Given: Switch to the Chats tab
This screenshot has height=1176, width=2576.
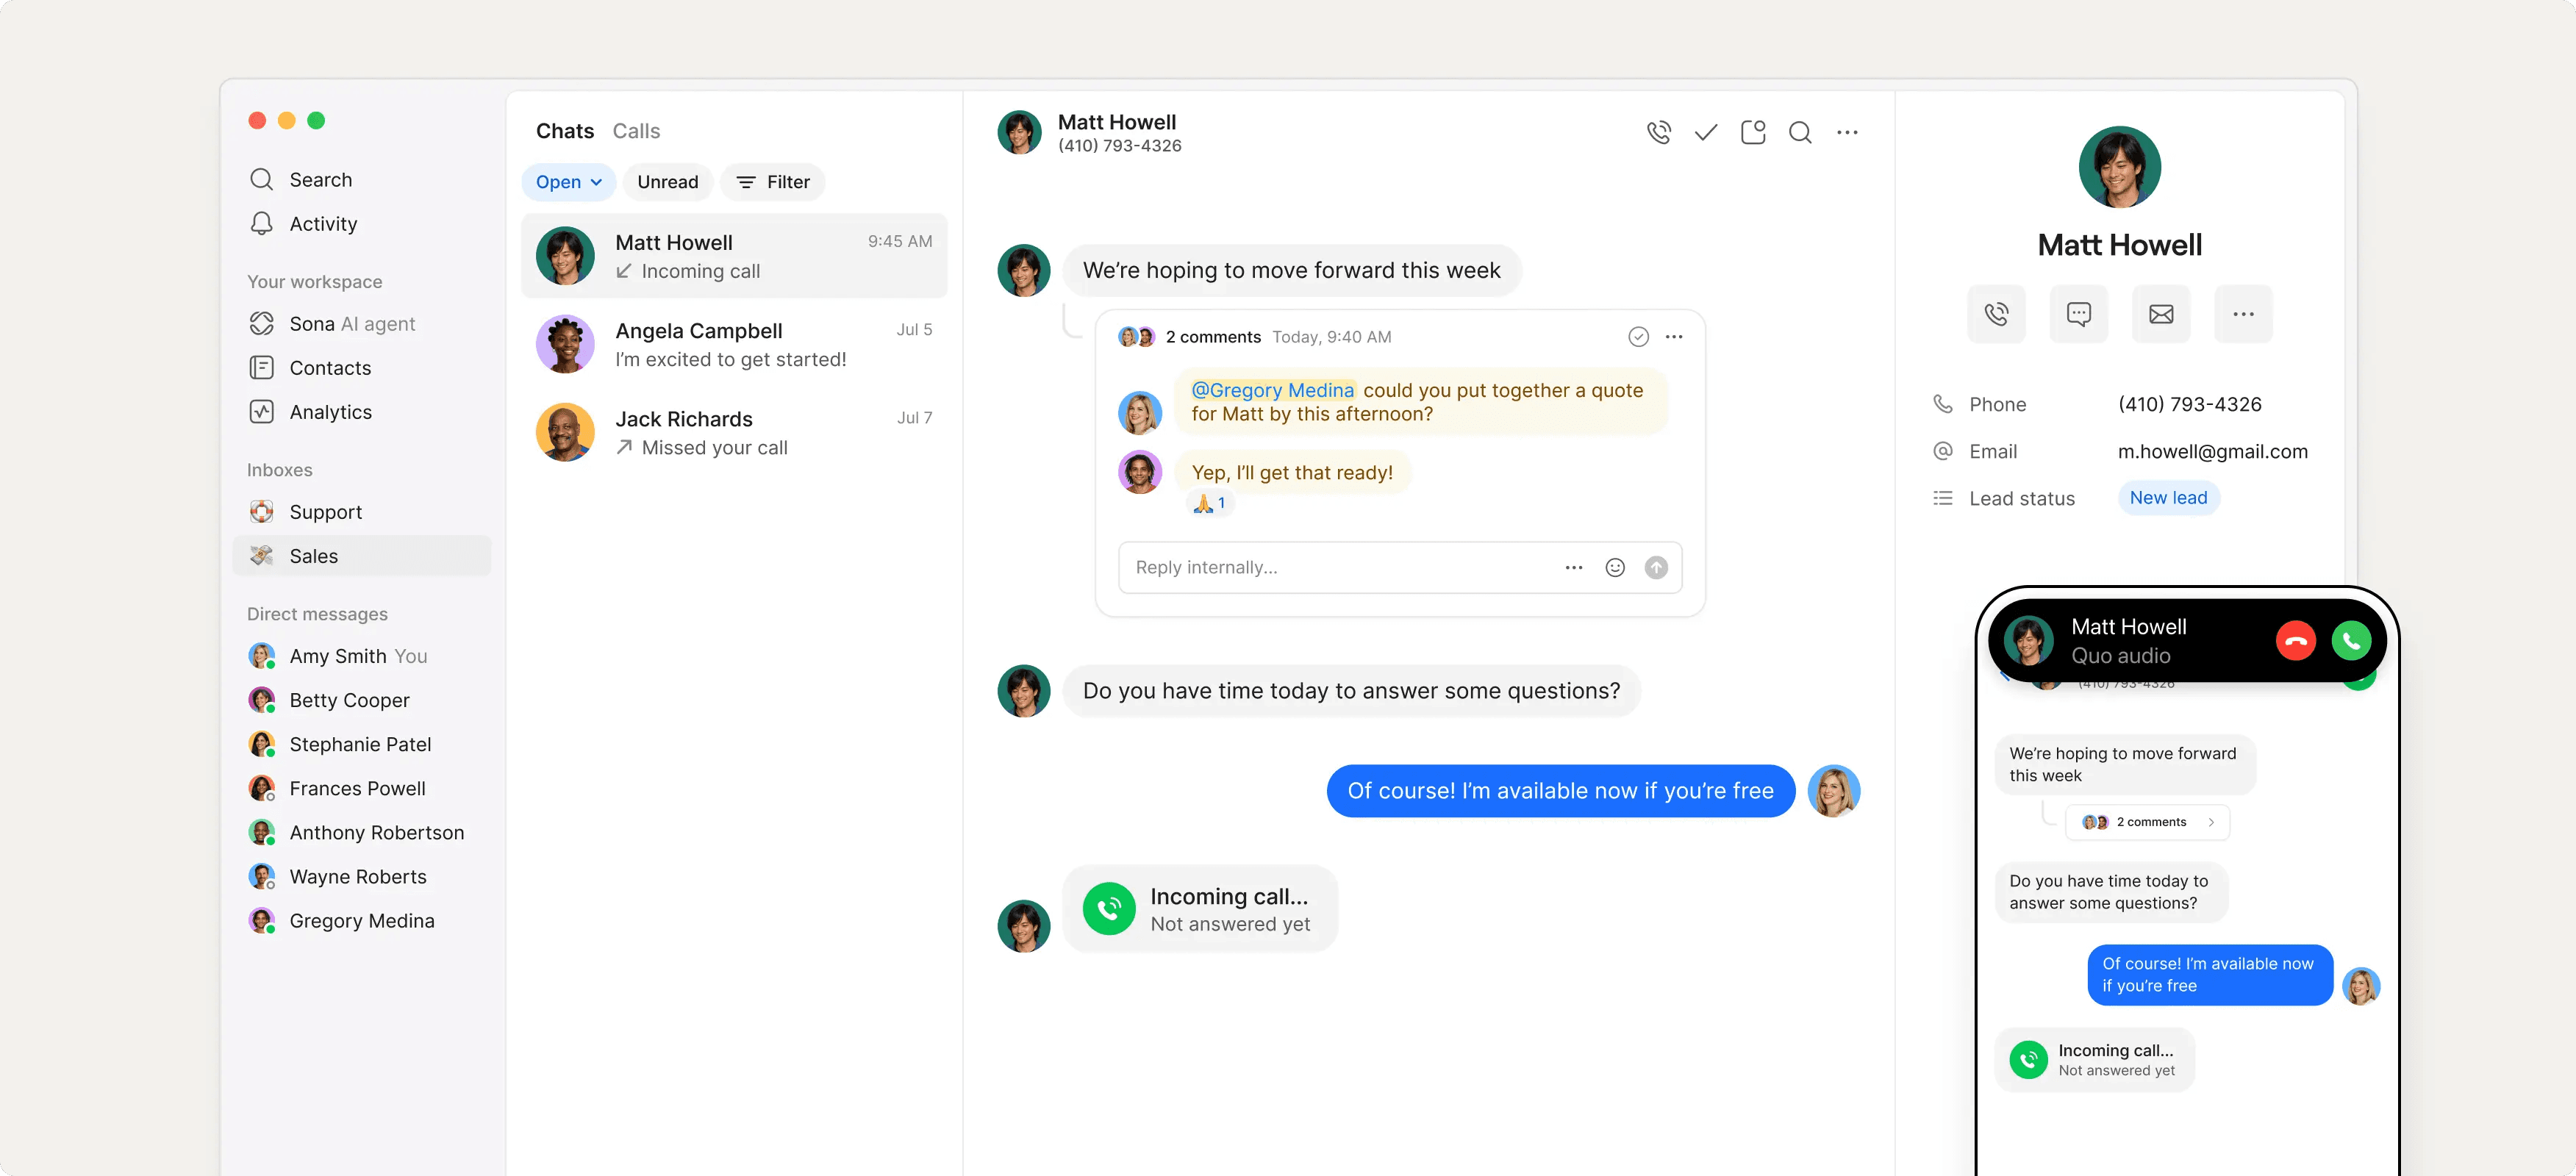Looking at the screenshot, I should tap(565, 131).
